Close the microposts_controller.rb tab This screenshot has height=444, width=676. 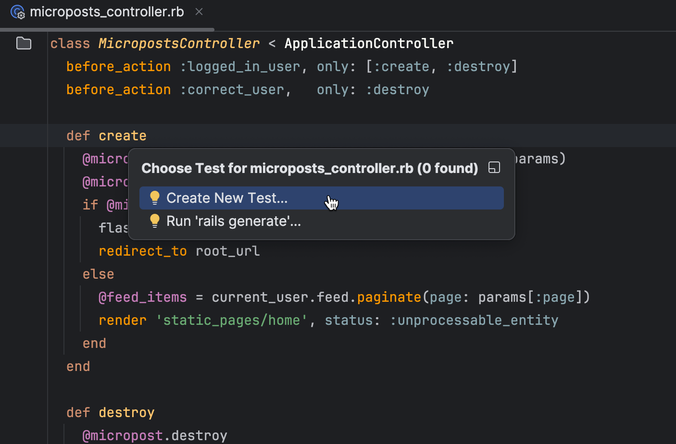(x=199, y=12)
